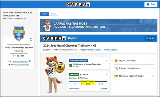Click the wrench Service History icon
Screen dimensions: 160x97
pos(116,68)
